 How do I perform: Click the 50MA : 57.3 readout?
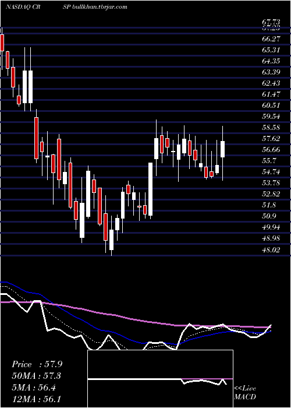pos(37,376)
